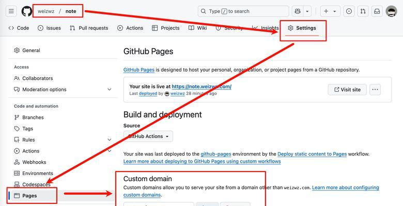
Task: Switch to the Settings tab
Action: 302,28
